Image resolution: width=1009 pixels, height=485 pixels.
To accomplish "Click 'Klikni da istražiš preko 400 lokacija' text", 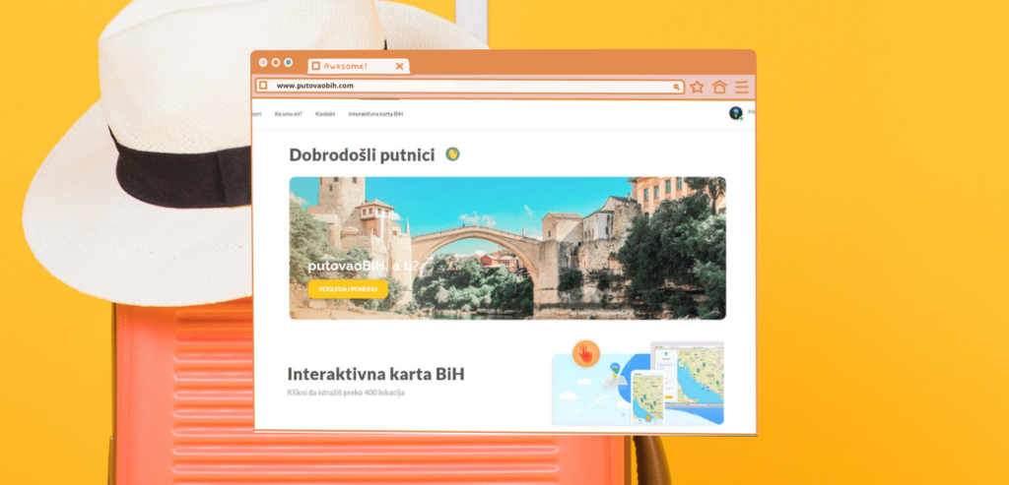I will point(346,393).
